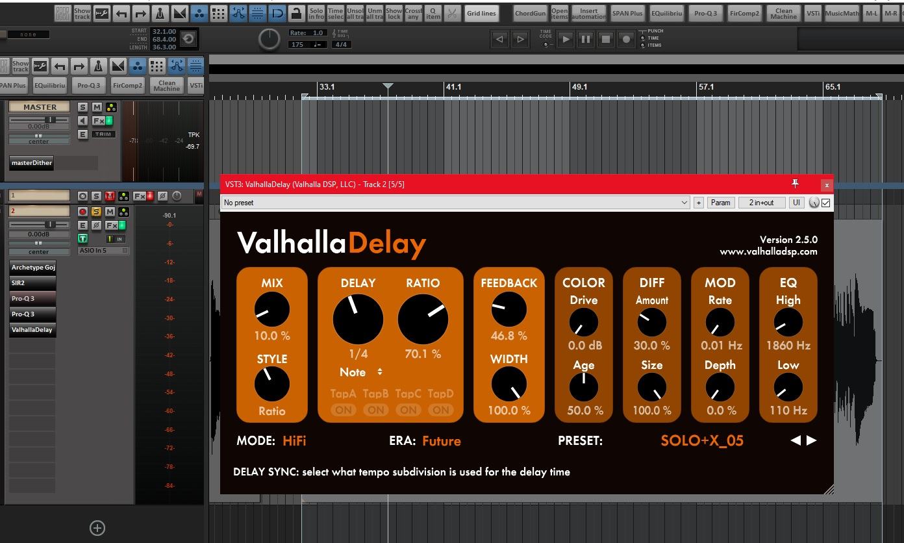Click the green T button on track 2
This screenshot has height=543, width=904.
[82, 239]
